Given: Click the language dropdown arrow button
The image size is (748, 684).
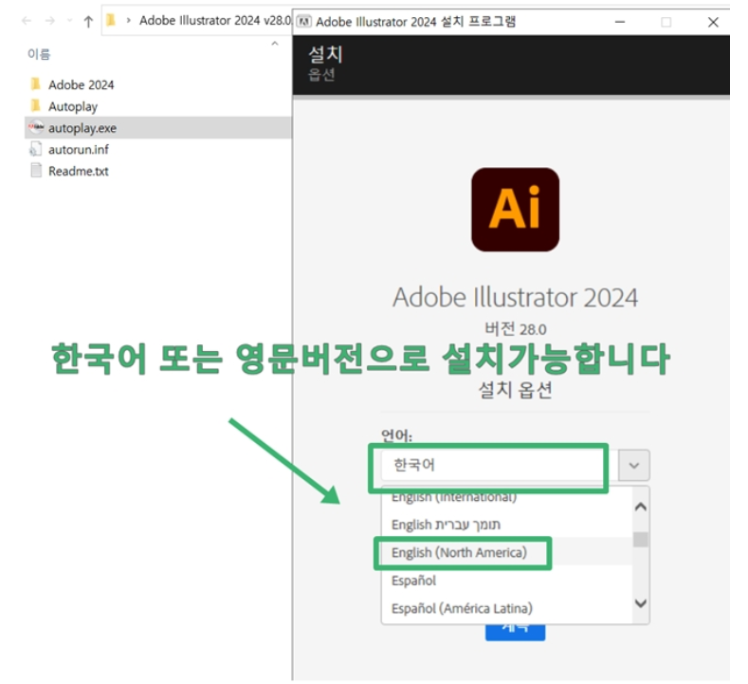Looking at the screenshot, I should point(634,466).
